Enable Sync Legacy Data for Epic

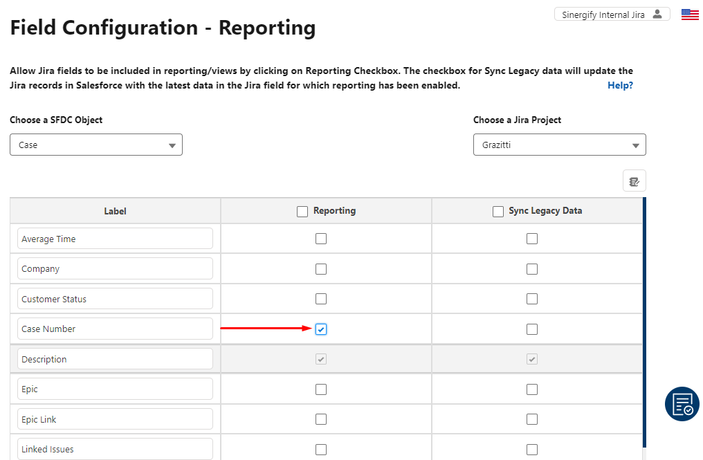pos(532,389)
